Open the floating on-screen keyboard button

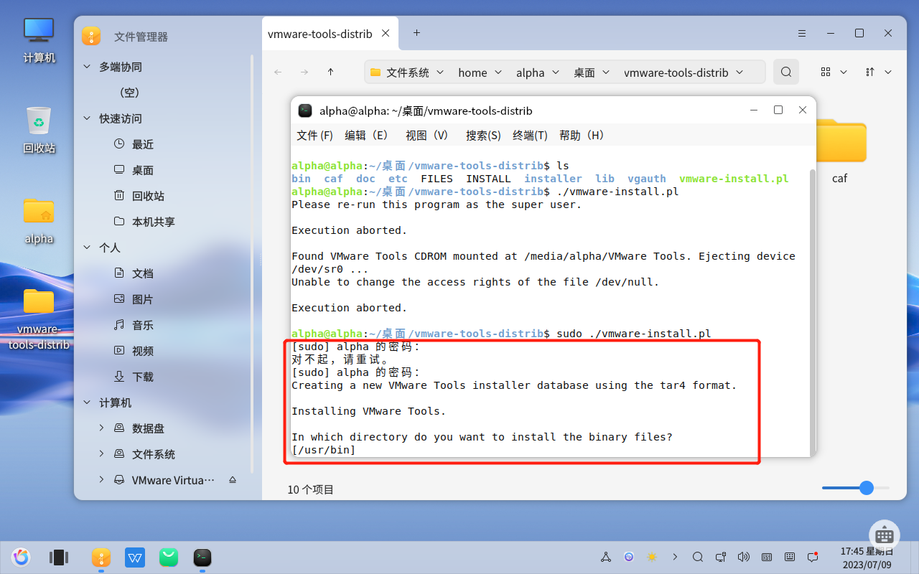(x=885, y=535)
